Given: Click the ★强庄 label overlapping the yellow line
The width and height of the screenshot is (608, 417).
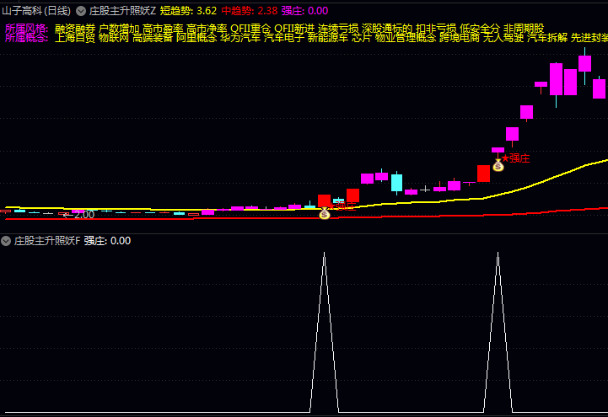Looking at the screenshot, I should pyautogui.click(x=342, y=206).
